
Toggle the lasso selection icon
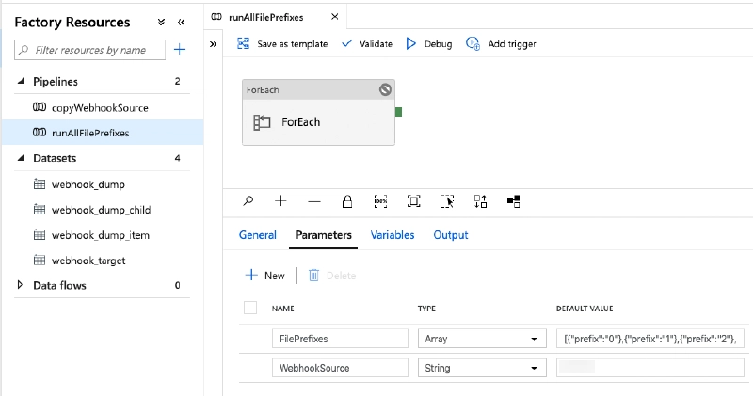tap(446, 201)
